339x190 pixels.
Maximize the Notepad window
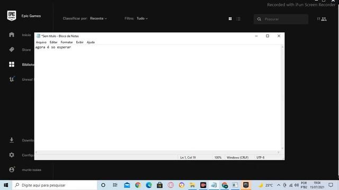pos(267,36)
